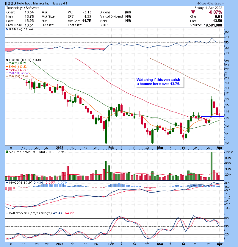The image size is (238, 247).
Task: Click the HOOD ticker symbol in the header
Action: coord(10,3)
